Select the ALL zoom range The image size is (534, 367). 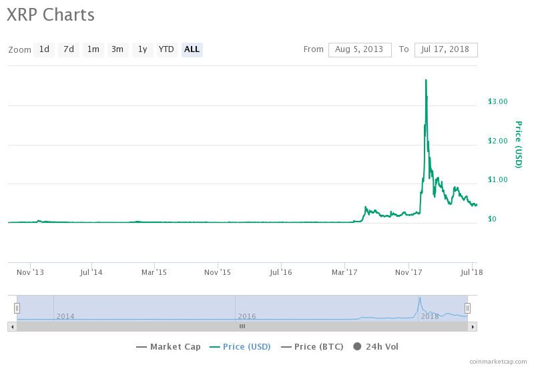tap(192, 49)
